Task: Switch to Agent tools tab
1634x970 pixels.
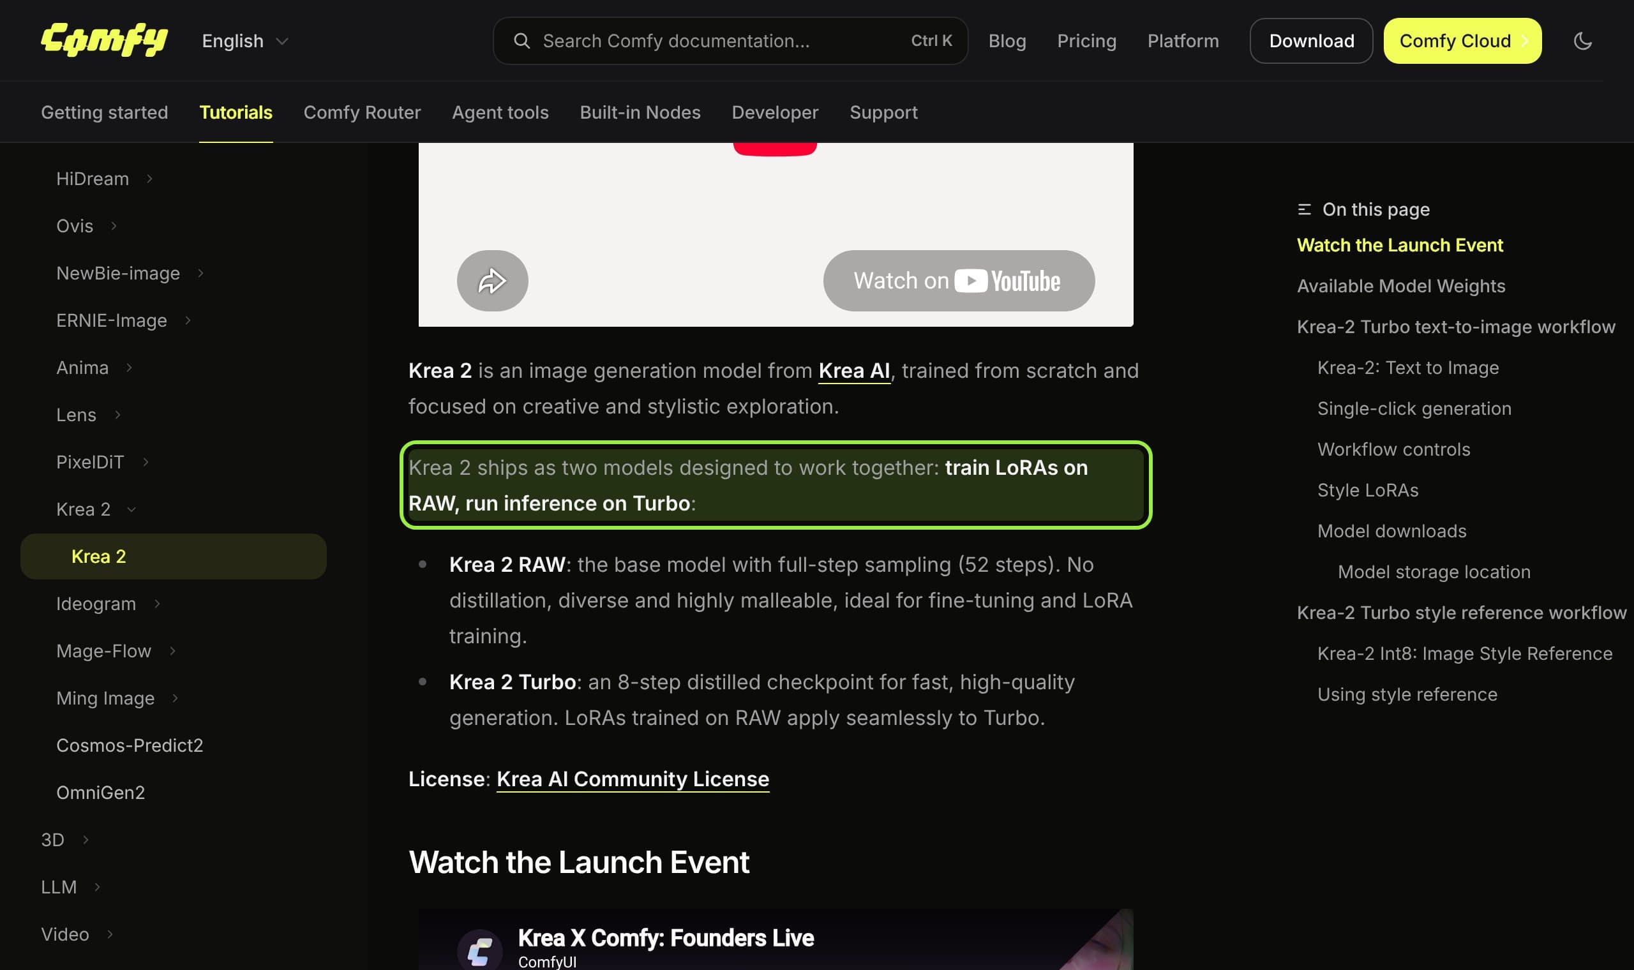Action: click(500, 112)
